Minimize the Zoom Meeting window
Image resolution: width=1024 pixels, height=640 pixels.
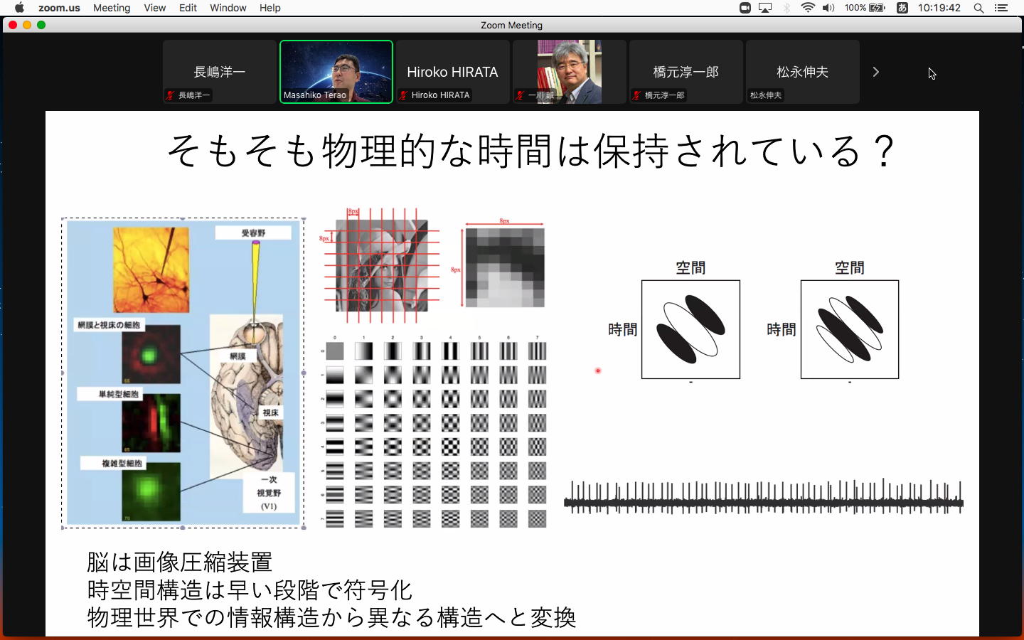[x=27, y=25]
